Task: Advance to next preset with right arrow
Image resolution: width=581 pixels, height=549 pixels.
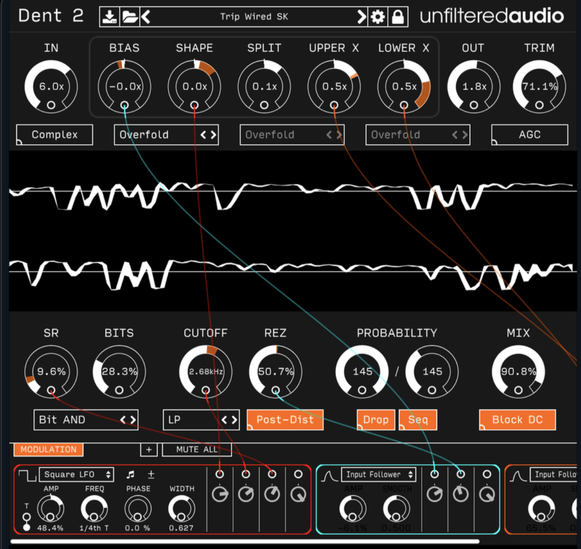Action: 361,17
